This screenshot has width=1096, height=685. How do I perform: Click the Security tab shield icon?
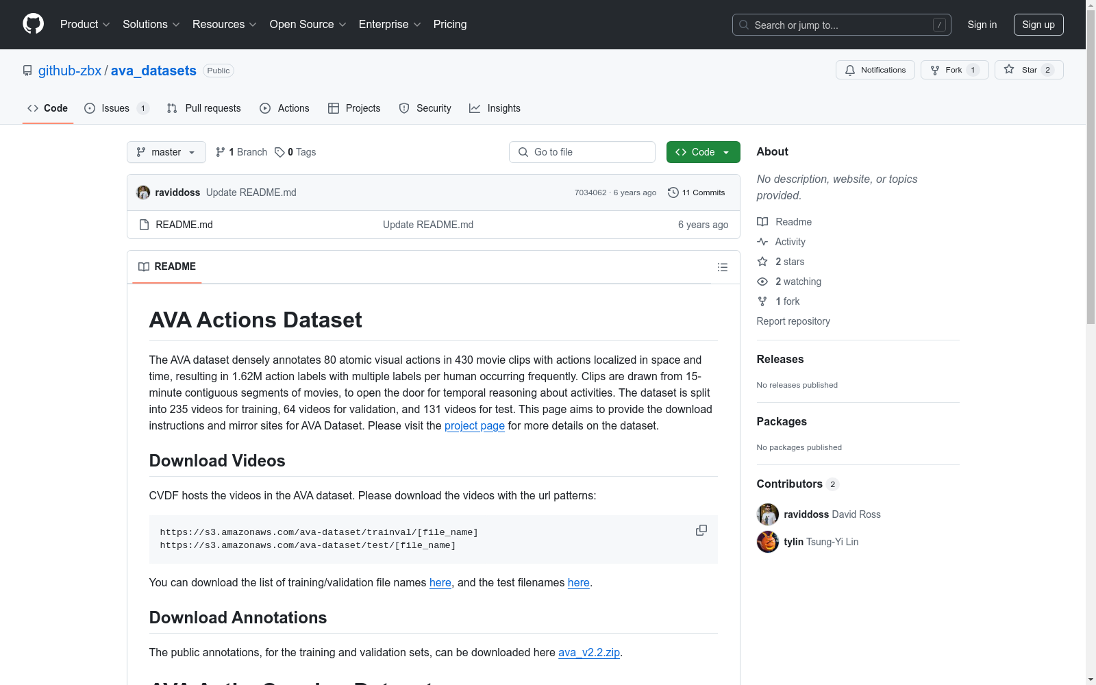pyautogui.click(x=404, y=108)
